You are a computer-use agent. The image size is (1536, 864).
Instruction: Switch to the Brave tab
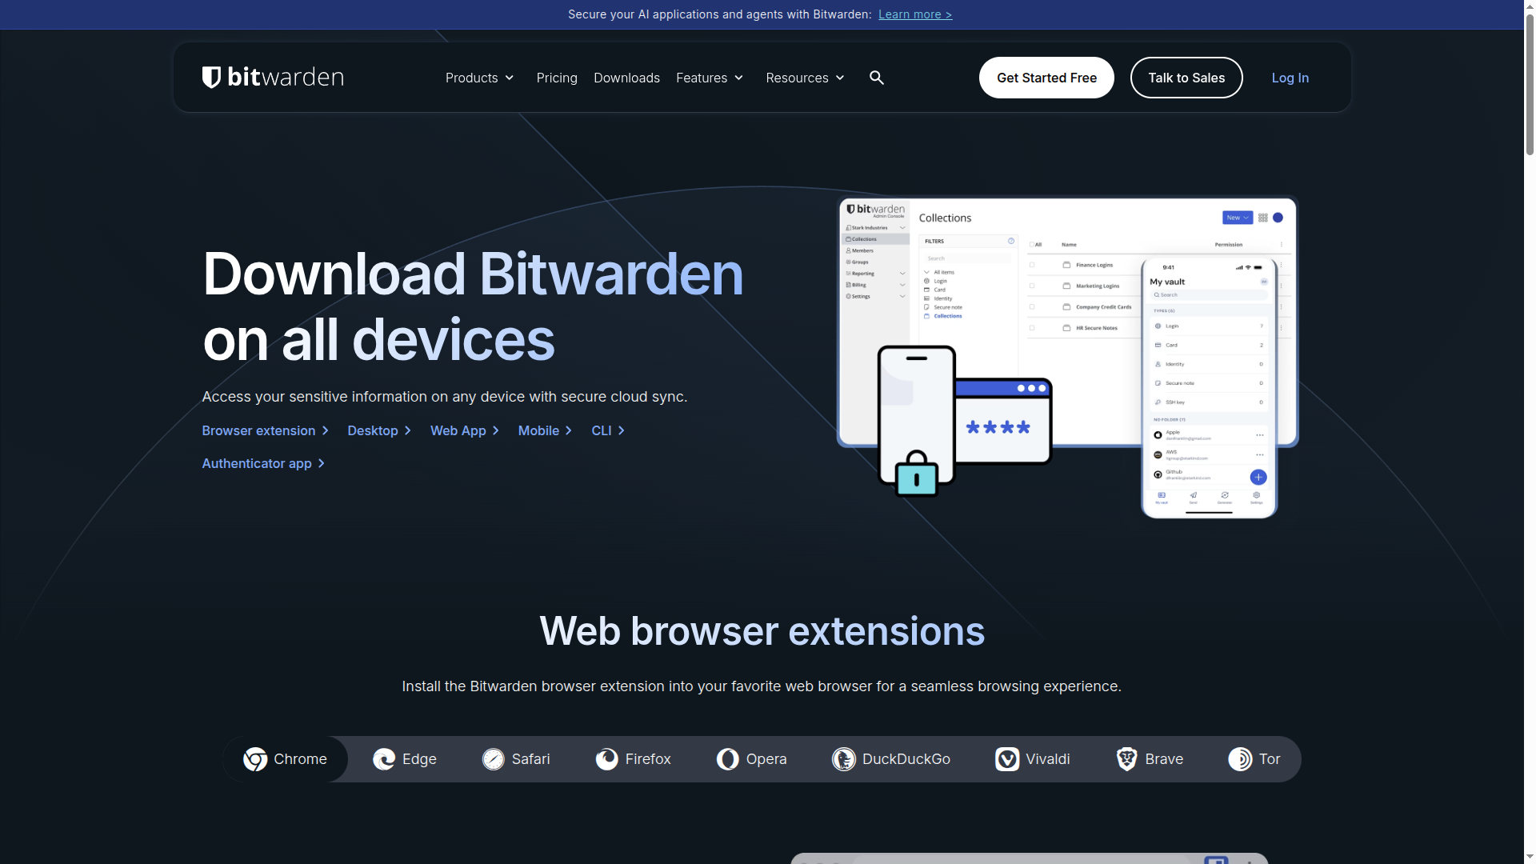[x=1150, y=759]
